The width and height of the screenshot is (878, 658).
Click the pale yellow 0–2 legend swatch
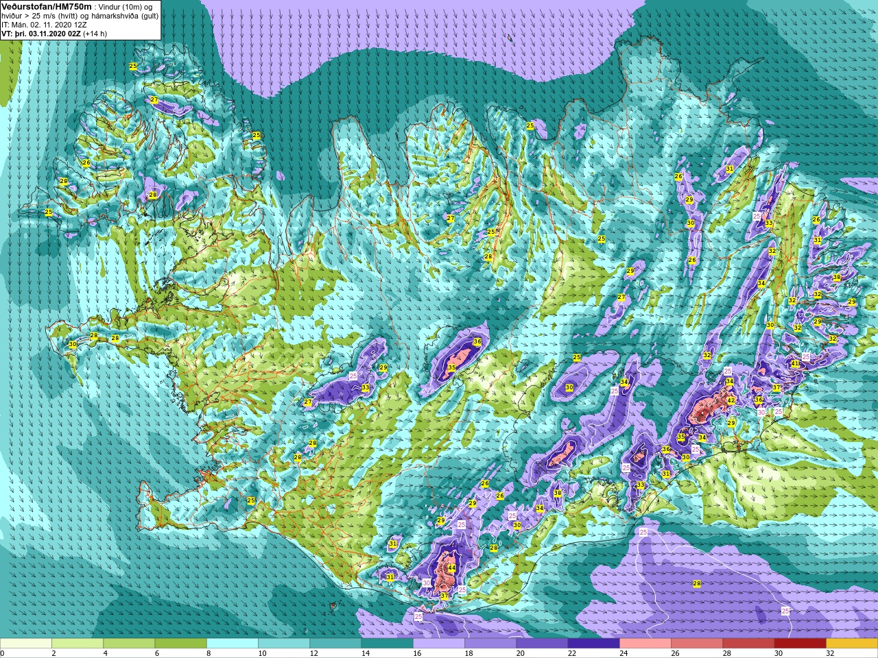point(26,644)
